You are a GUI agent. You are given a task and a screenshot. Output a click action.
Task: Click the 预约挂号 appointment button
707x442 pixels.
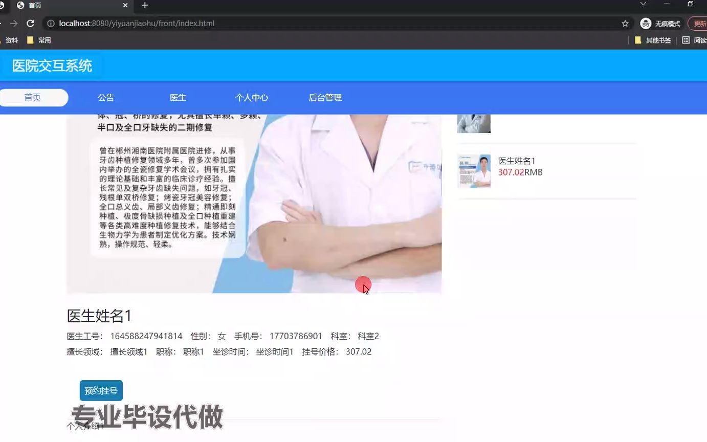101,390
